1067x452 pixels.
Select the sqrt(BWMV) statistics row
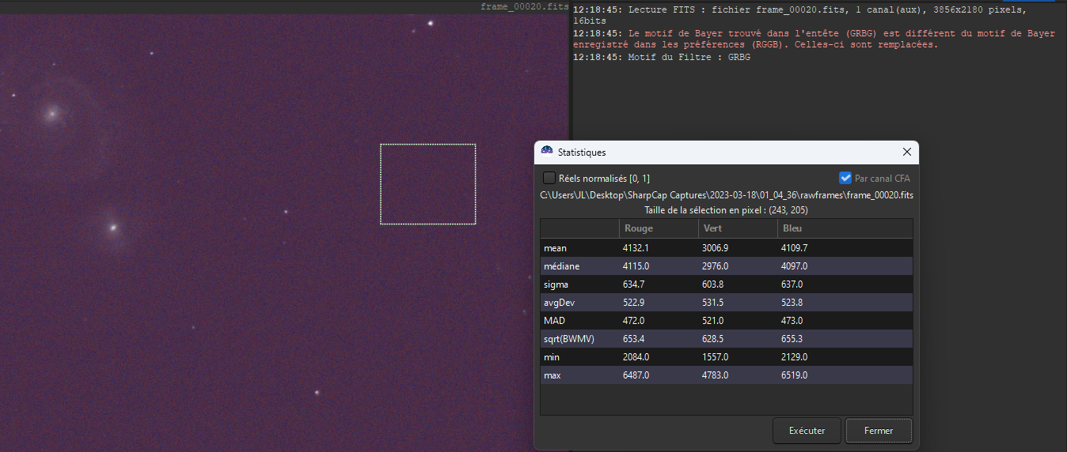pyautogui.click(x=568, y=339)
